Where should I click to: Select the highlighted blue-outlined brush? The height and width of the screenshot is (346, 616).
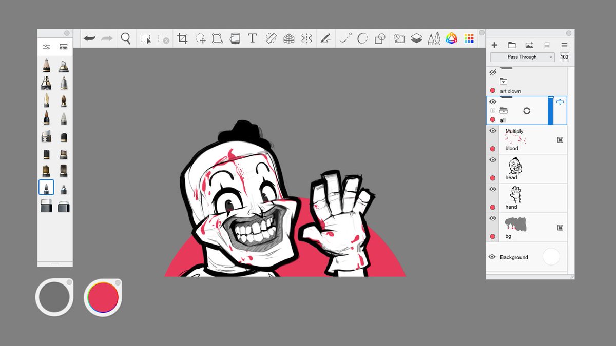click(x=46, y=187)
